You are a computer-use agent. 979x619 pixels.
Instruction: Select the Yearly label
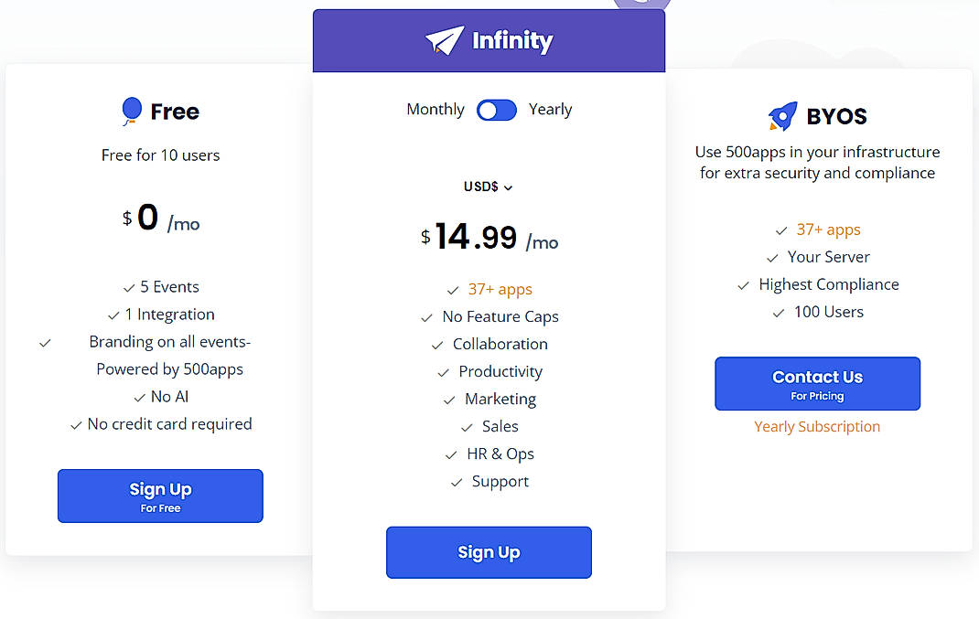click(x=550, y=109)
